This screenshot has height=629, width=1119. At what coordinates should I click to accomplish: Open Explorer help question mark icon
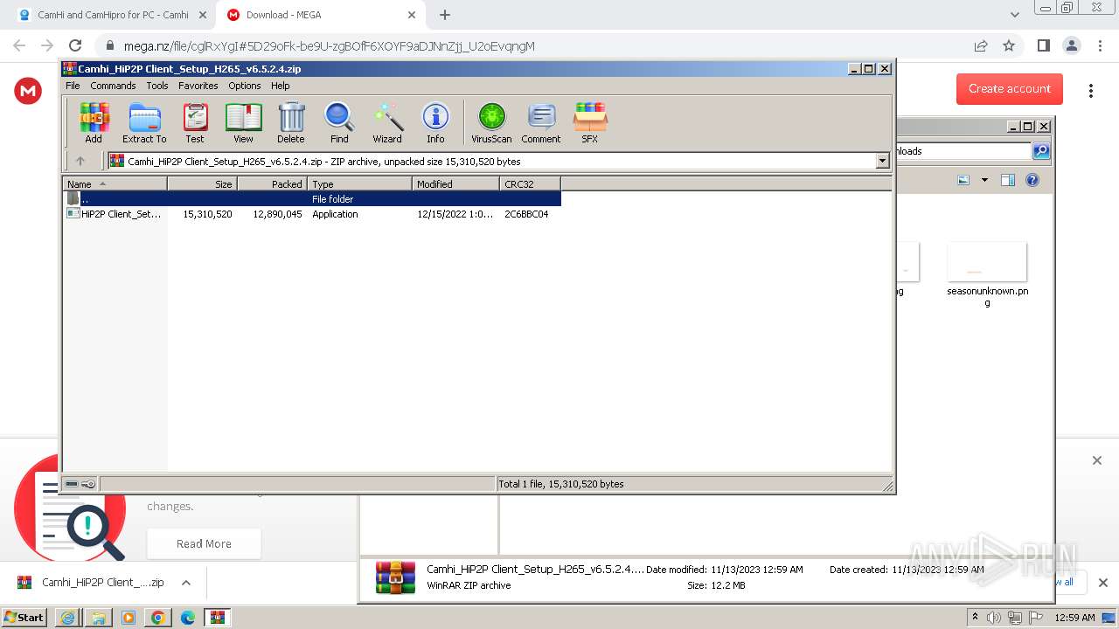[1032, 180]
